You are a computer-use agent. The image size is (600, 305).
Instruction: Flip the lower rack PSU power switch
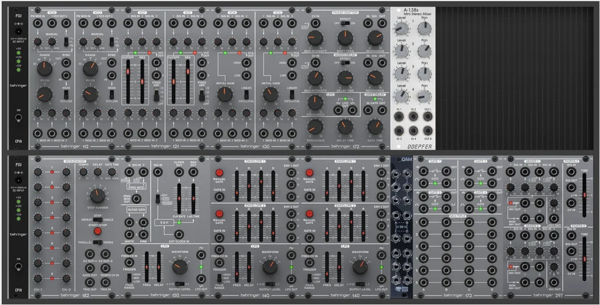(18, 267)
